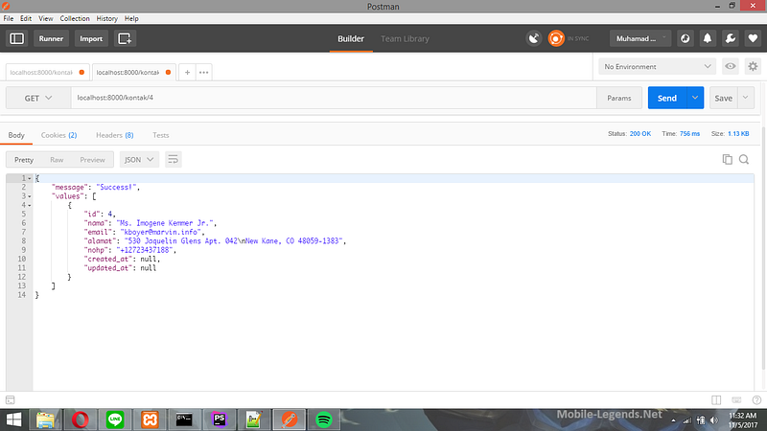This screenshot has width=767, height=431.
Task: Collapse the object on line 4
Action: (30, 205)
